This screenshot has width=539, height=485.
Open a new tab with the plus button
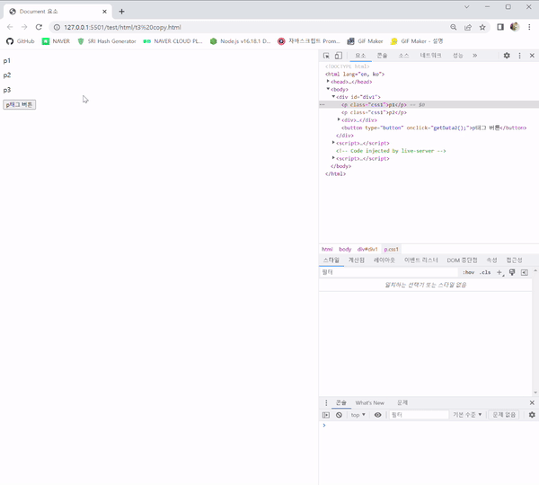(x=121, y=12)
